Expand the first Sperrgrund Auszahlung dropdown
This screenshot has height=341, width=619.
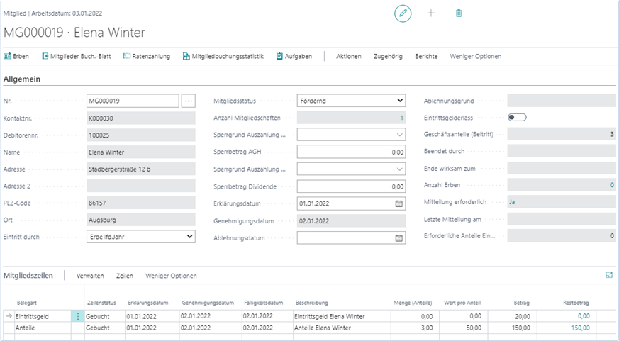400,135
